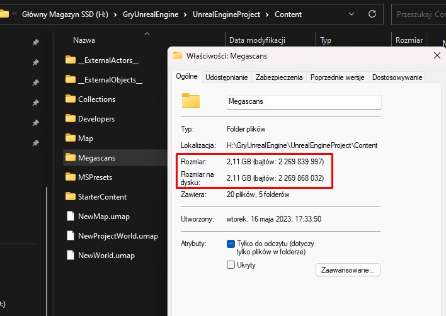
Task: Click the Zaawansowane... button
Action: [x=347, y=270]
